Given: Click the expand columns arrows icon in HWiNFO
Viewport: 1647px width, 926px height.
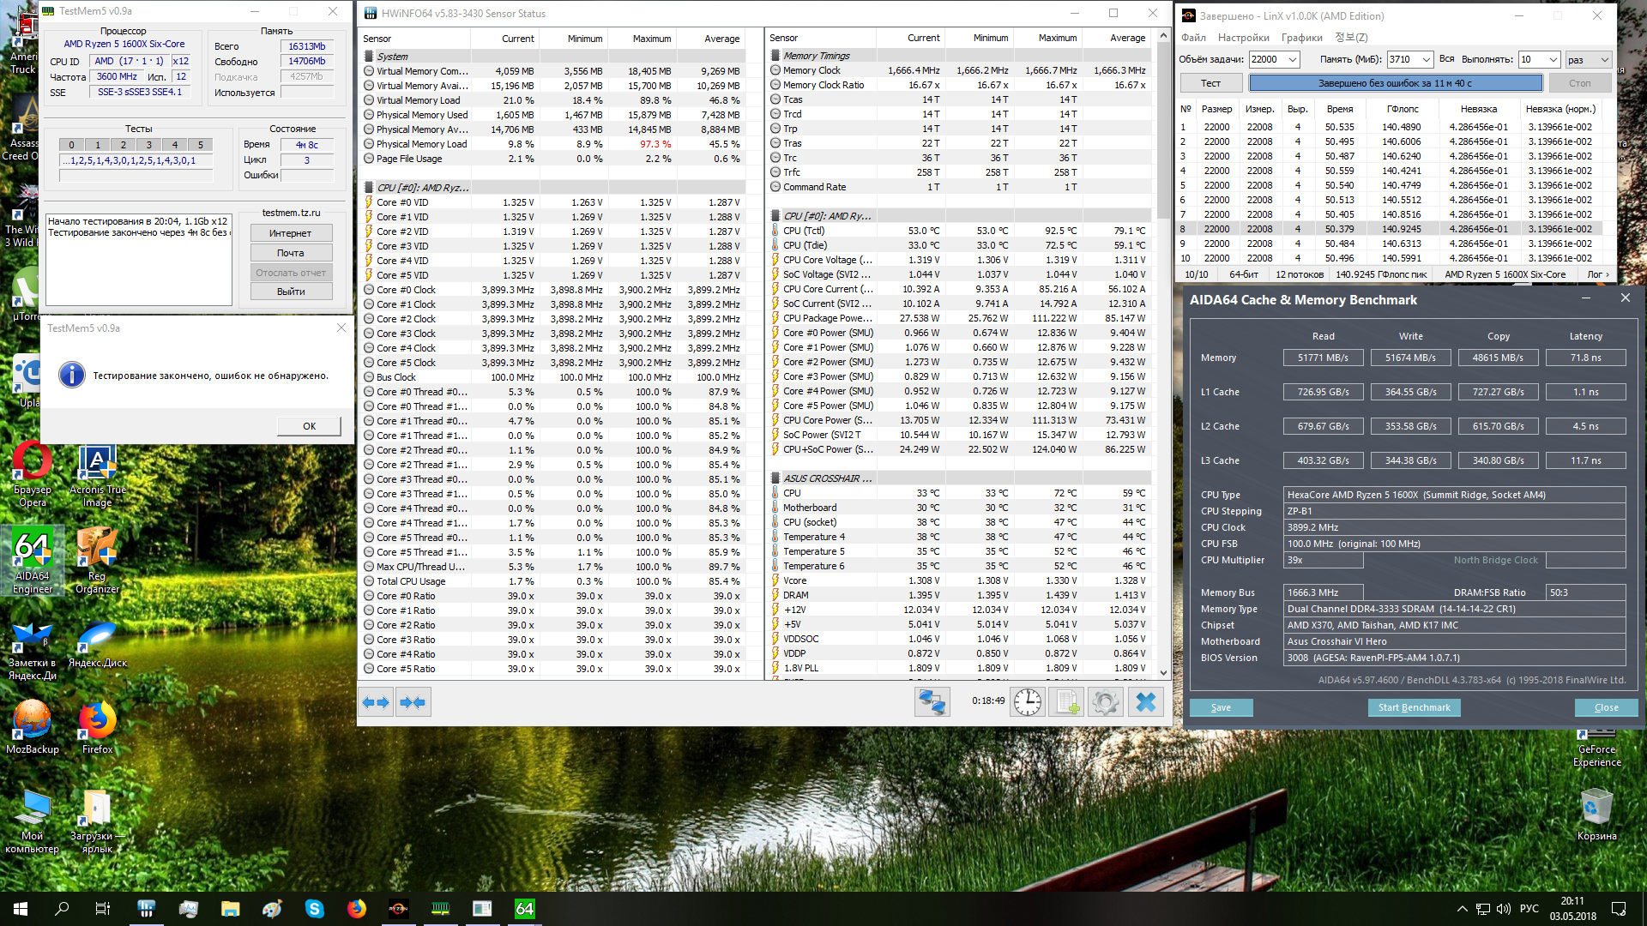Looking at the screenshot, I should (x=377, y=702).
